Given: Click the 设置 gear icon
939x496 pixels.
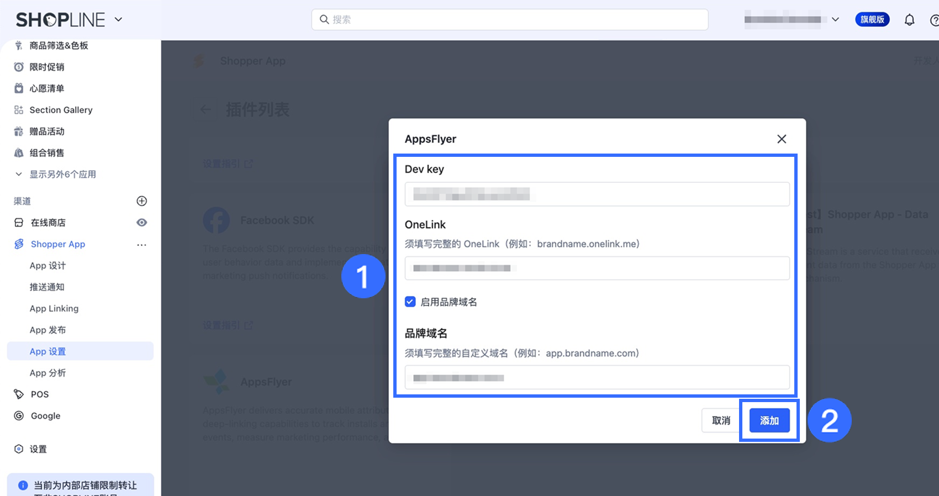Looking at the screenshot, I should pos(19,449).
